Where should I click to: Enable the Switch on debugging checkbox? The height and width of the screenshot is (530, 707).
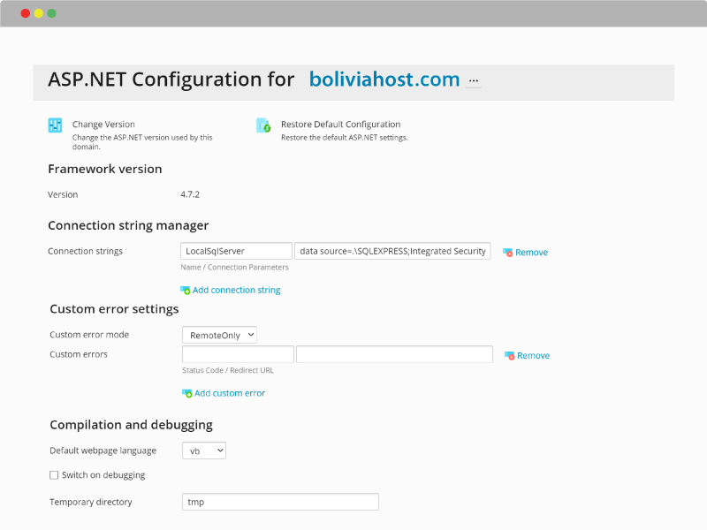tap(54, 475)
